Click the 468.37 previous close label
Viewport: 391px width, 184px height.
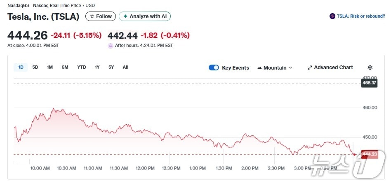(369, 83)
